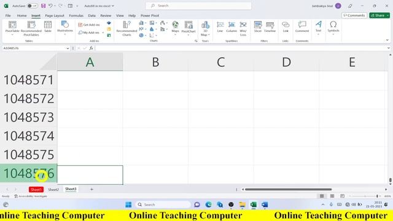Insert a hyperlink with Link

(286, 27)
